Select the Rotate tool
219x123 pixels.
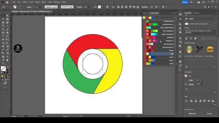pyautogui.click(x=3, y=36)
